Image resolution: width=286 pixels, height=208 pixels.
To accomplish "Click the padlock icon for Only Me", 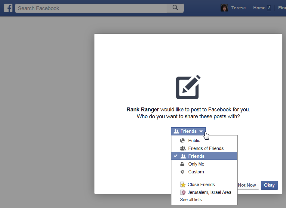I will [182, 164].
